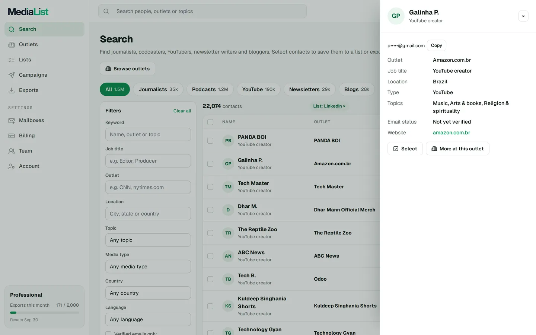536x335 pixels.
Task: Click the MediaList logo
Action: [x=28, y=12]
